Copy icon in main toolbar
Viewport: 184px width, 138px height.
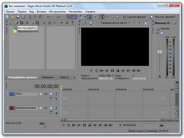35,17
